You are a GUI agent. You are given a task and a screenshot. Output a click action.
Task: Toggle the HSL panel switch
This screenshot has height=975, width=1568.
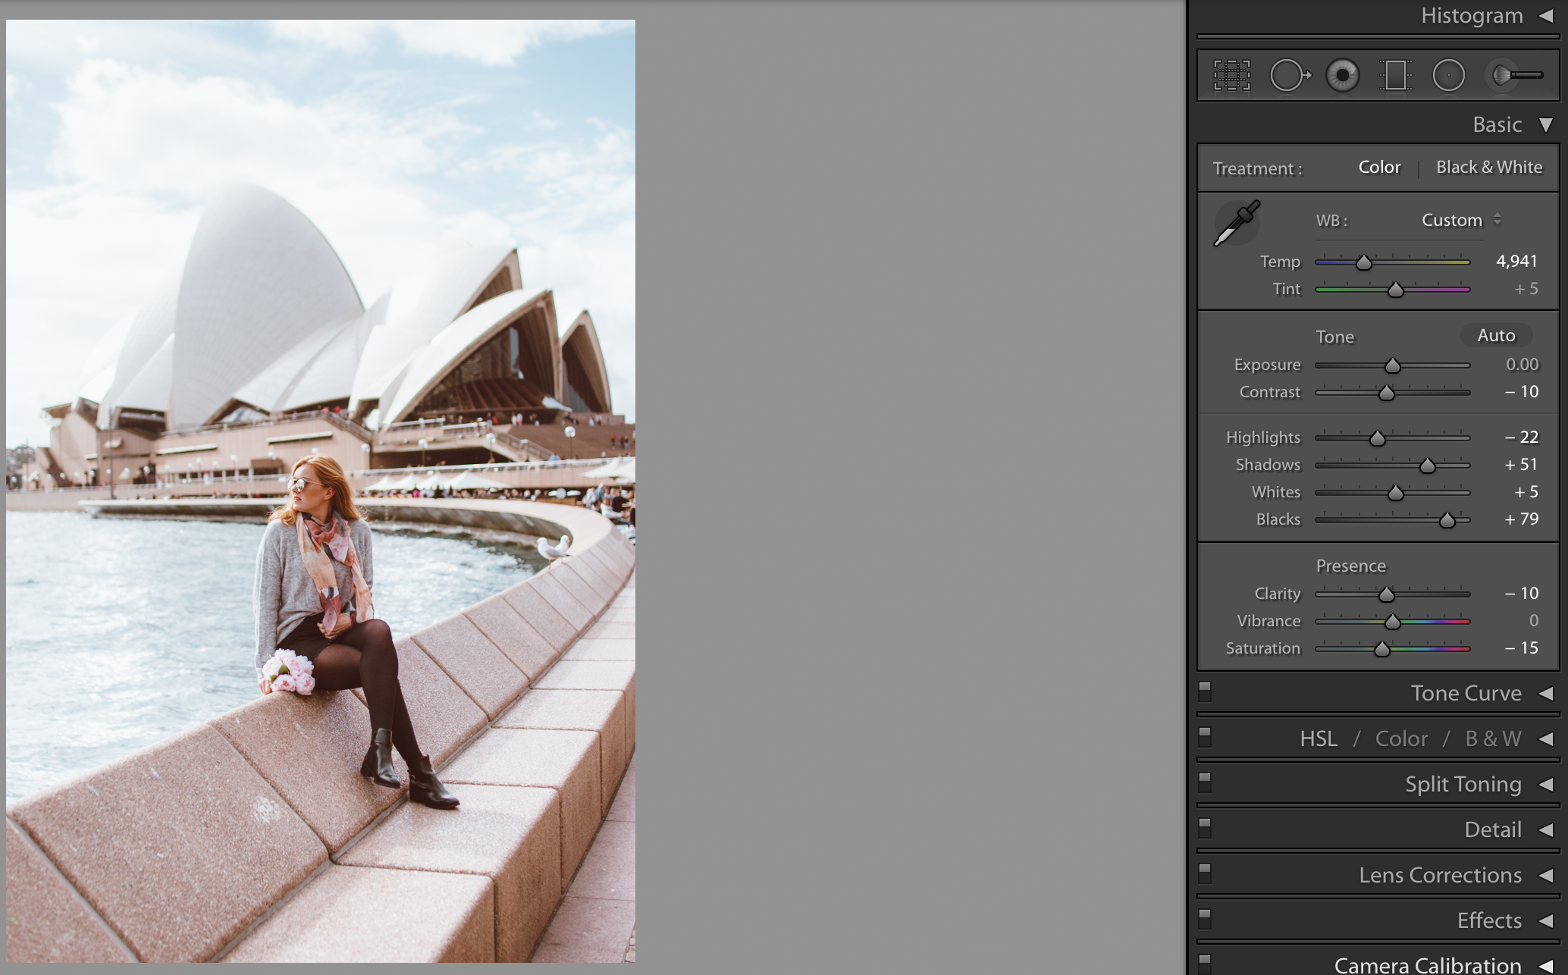(x=1205, y=737)
